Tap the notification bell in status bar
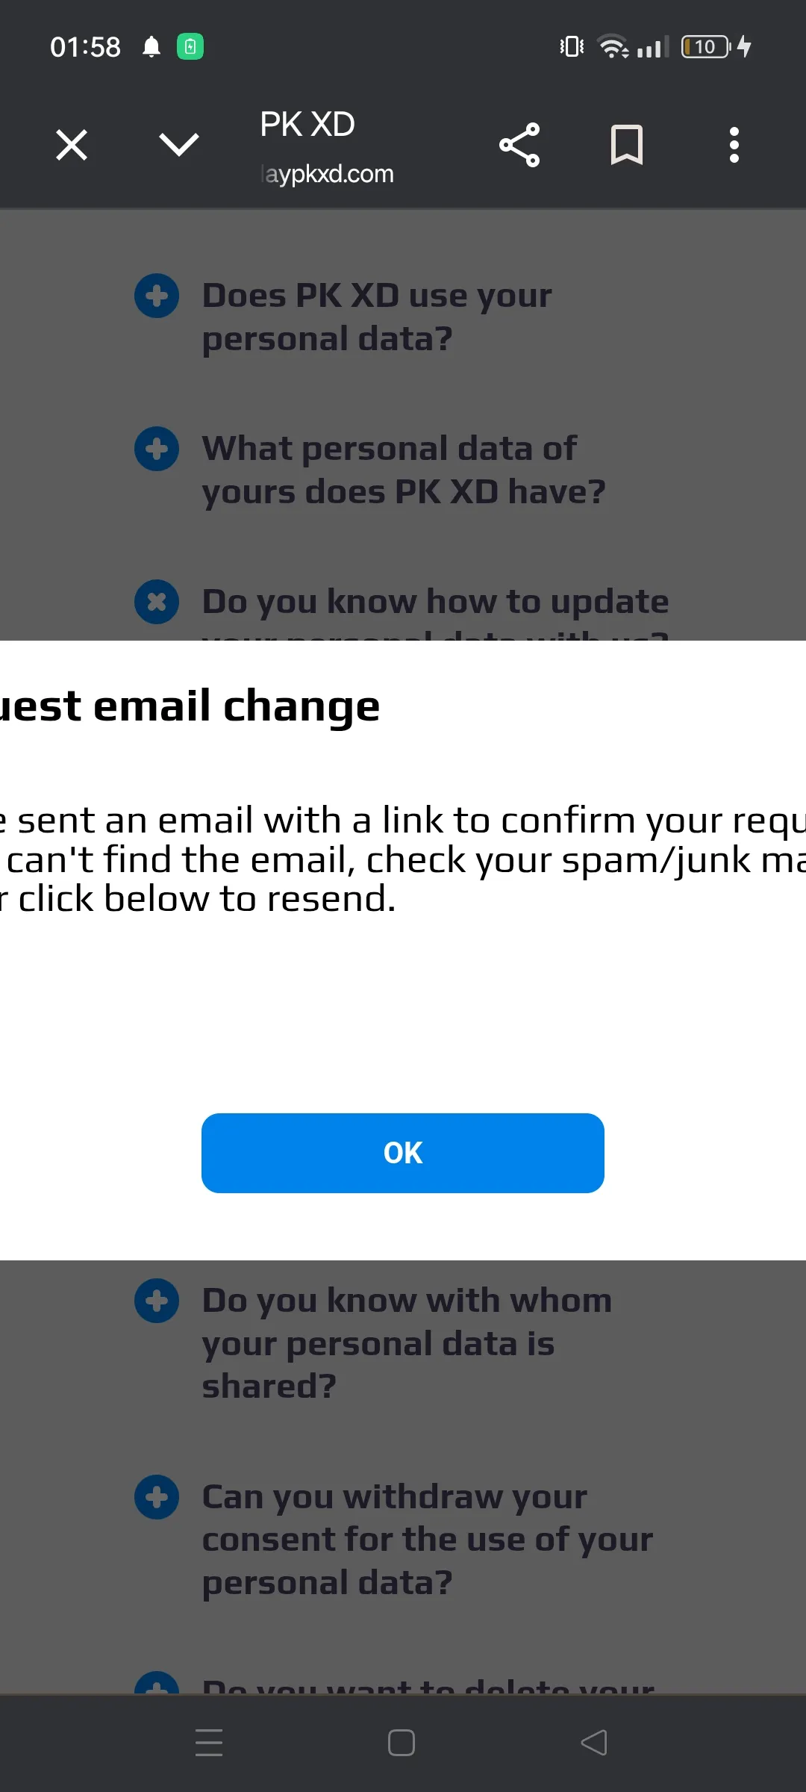 (153, 46)
